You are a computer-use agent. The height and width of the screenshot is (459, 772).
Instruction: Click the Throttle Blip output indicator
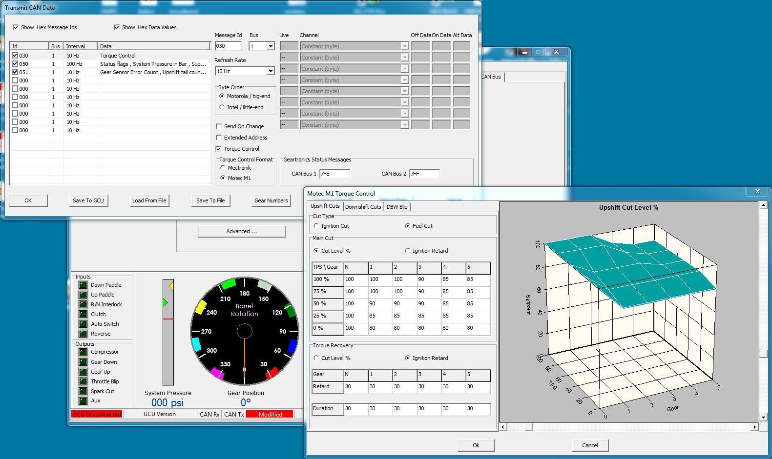[x=83, y=381]
